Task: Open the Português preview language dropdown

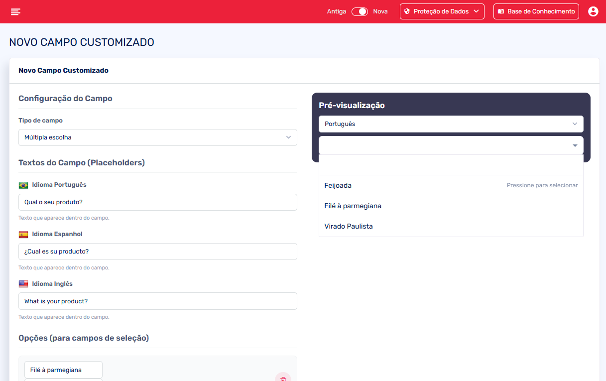Action: tap(451, 124)
